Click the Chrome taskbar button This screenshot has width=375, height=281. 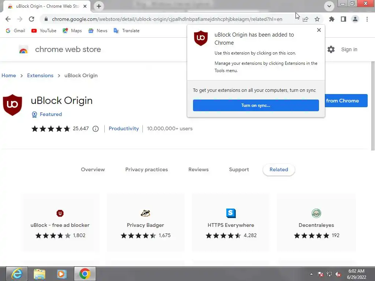click(x=85, y=274)
